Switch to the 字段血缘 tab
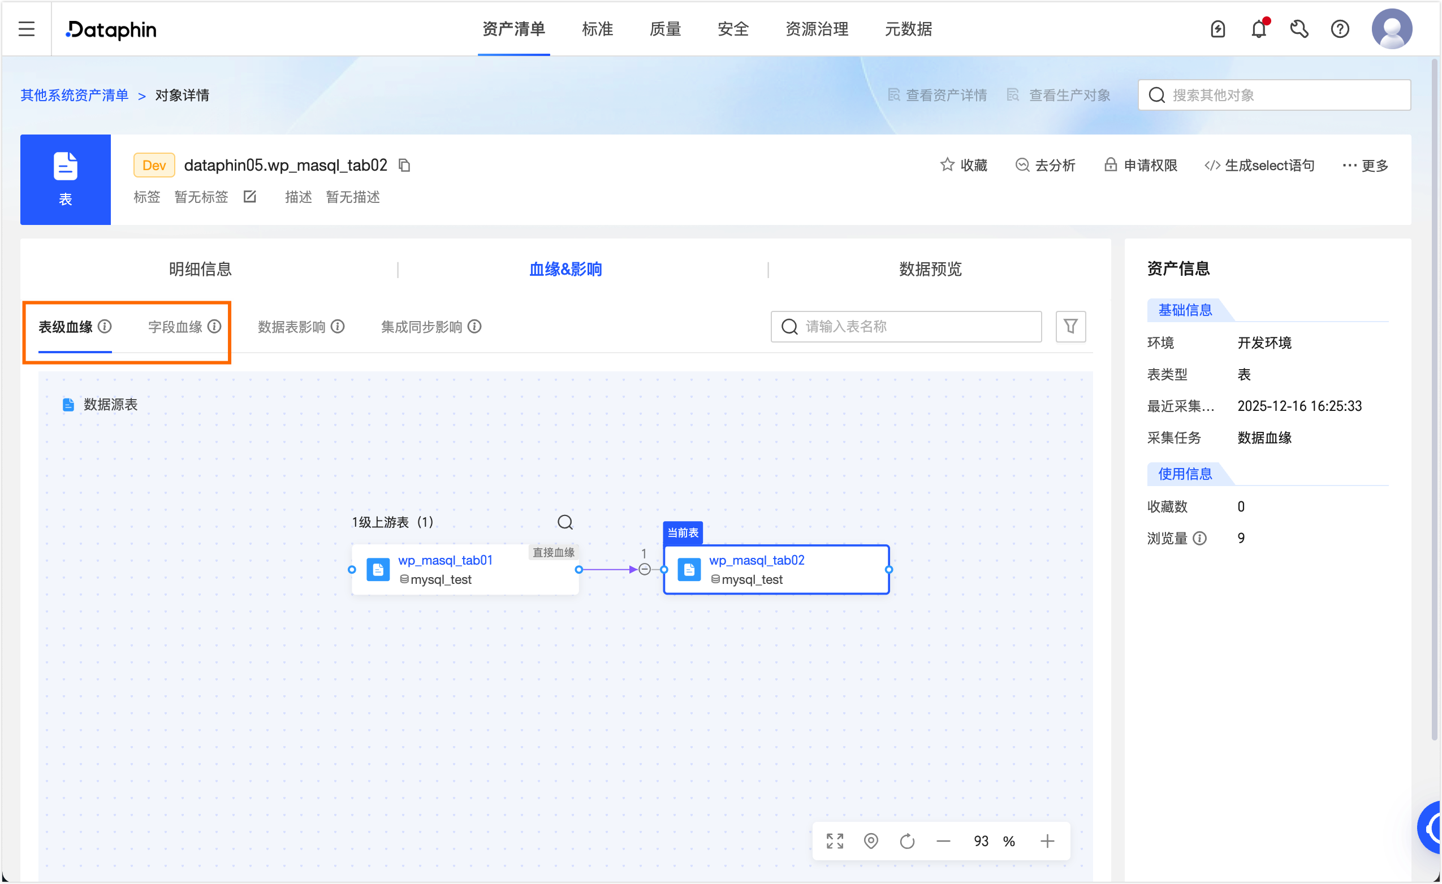Image resolution: width=1442 pixels, height=884 pixels. pyautogui.click(x=175, y=327)
